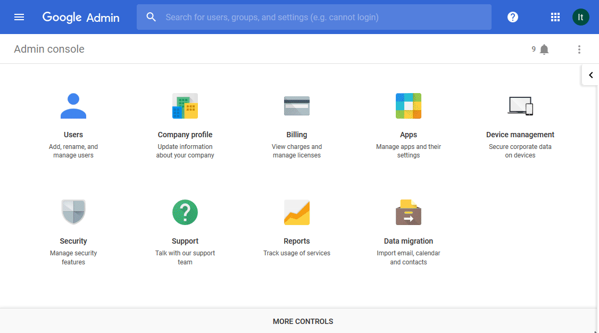Click "View charges and manage licenses" text
599x333 pixels.
point(297,151)
